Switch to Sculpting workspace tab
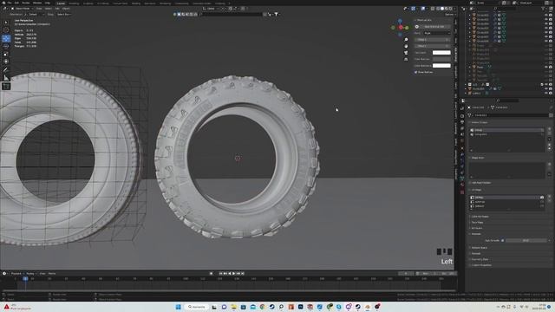The height and width of the screenshot is (312, 555). point(88,3)
